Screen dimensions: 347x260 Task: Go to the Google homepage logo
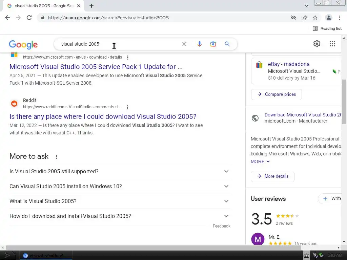[x=23, y=44]
